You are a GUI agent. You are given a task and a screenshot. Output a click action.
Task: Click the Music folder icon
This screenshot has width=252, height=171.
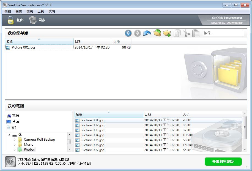click(20, 145)
